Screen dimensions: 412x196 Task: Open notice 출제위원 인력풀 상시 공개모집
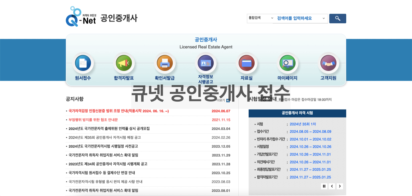pos(109,129)
